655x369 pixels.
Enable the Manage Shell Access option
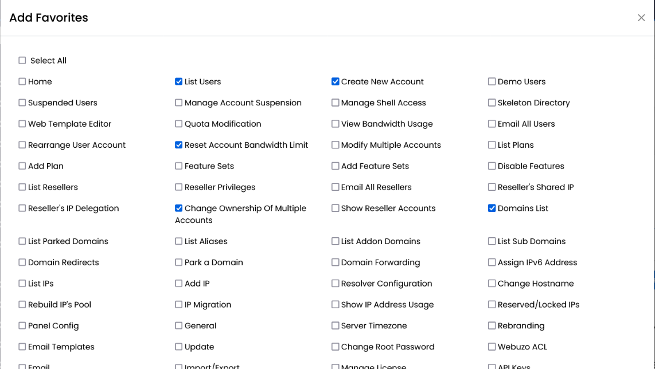[335, 103]
